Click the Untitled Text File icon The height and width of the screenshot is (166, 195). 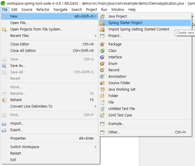point(102,109)
